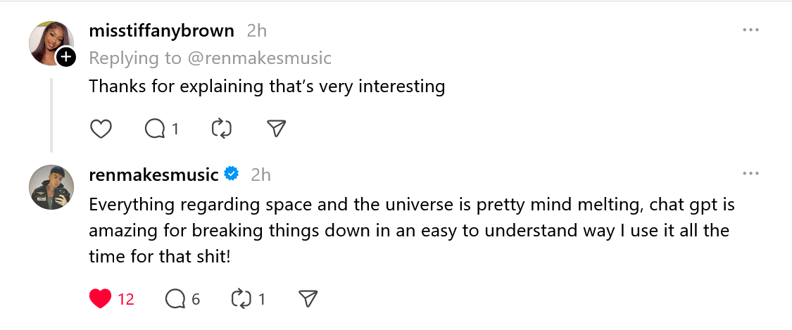Repost renmakesmusic's post
The width and height of the screenshot is (792, 330).
point(241,299)
